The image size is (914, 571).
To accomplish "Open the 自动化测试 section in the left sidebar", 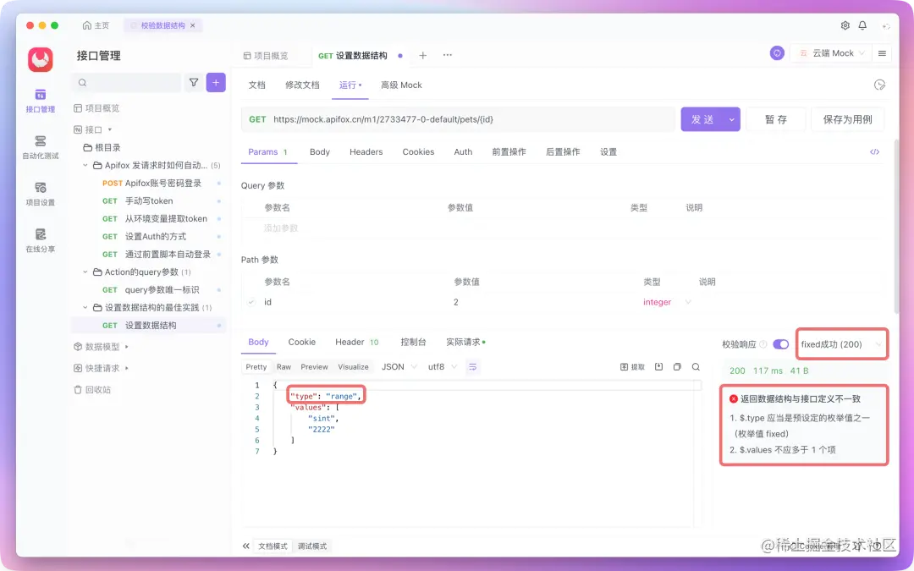I will tap(40, 148).
